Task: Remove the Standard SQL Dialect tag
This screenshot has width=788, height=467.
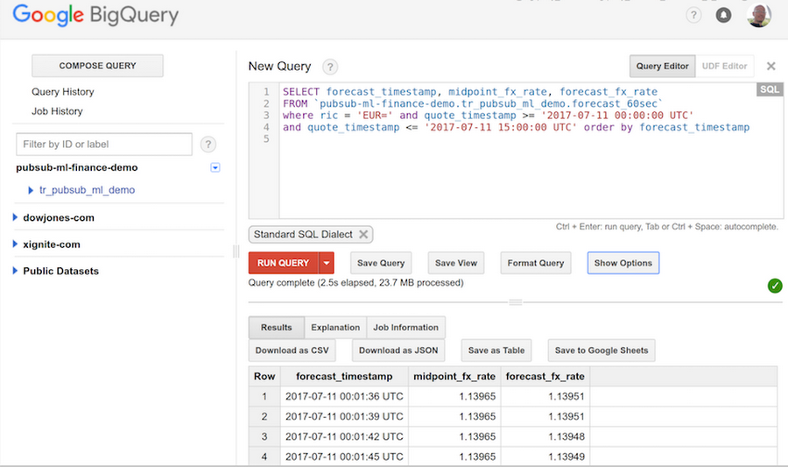Action: (x=363, y=234)
